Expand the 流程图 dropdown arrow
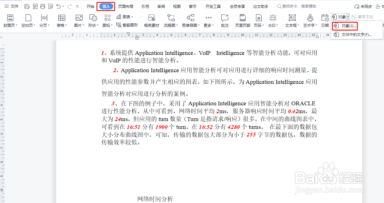Screen dimensions: 384x203 pos(177,26)
